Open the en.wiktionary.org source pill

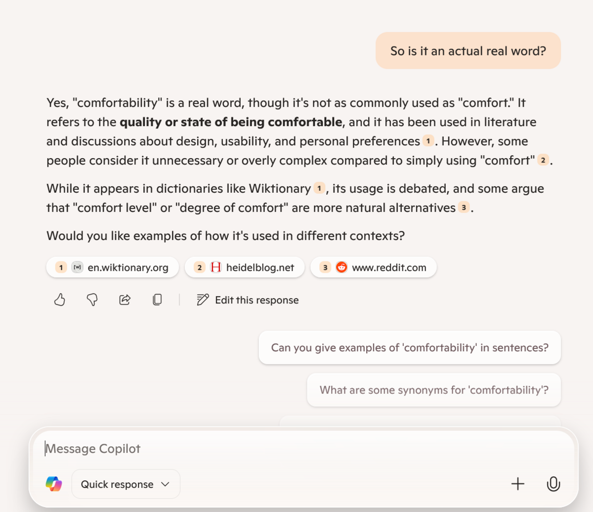tap(112, 267)
